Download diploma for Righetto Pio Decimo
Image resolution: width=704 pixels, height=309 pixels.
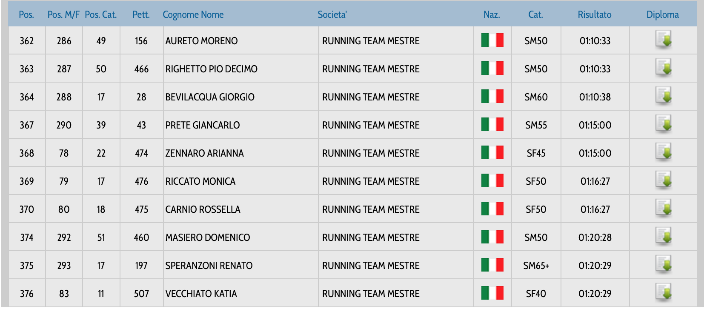(663, 68)
